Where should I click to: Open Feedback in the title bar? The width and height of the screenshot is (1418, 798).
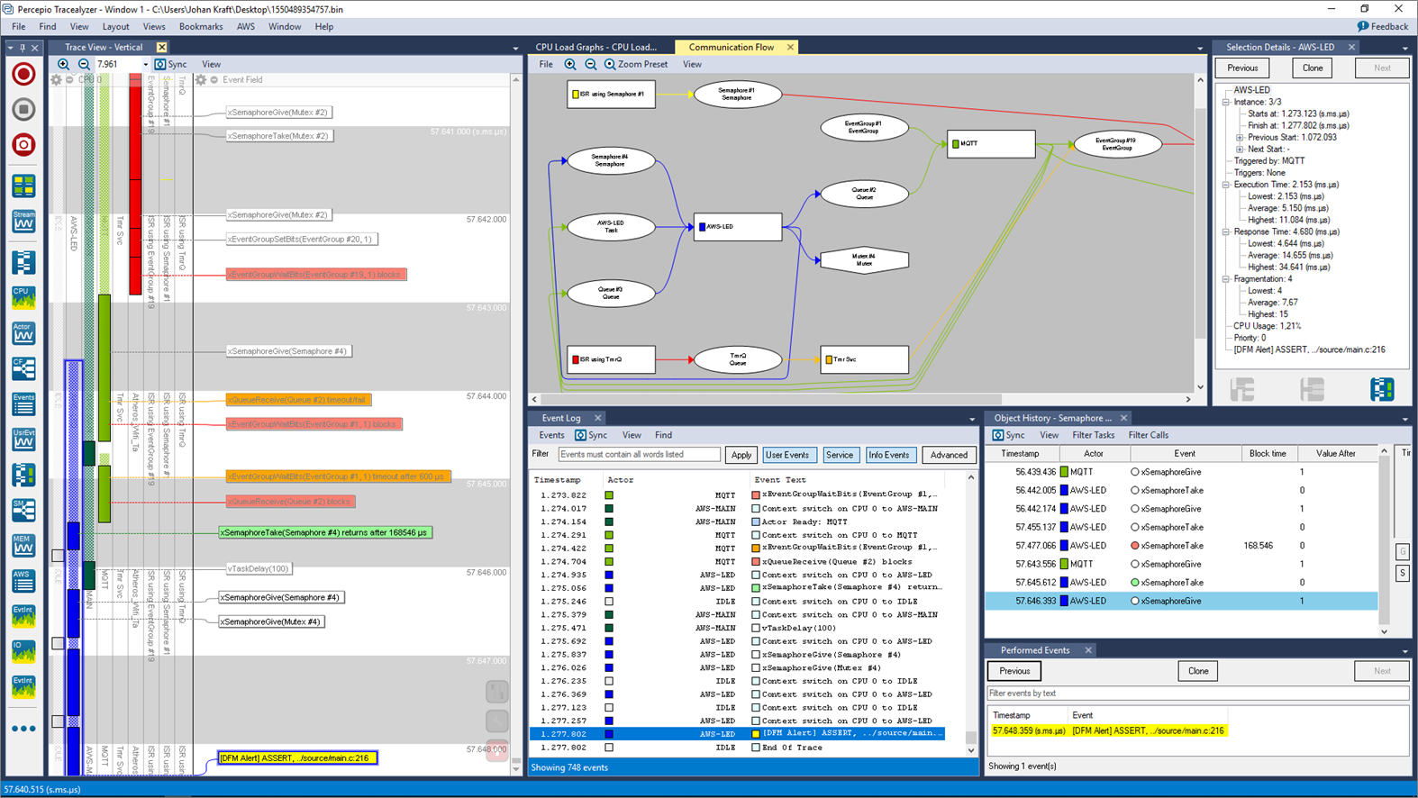pos(1383,26)
